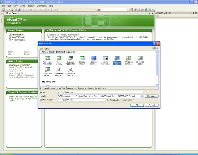This screenshot has width=198, height=155.
Task: Select the Console Application template
Action: tap(70, 60)
